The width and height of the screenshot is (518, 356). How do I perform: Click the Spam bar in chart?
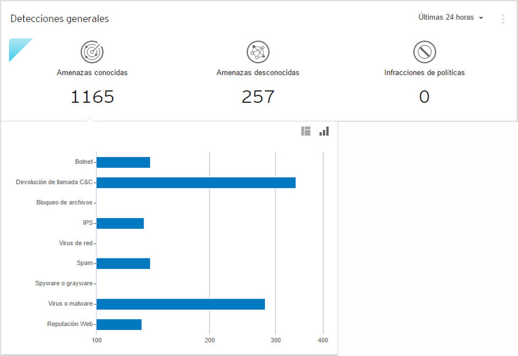click(x=123, y=264)
